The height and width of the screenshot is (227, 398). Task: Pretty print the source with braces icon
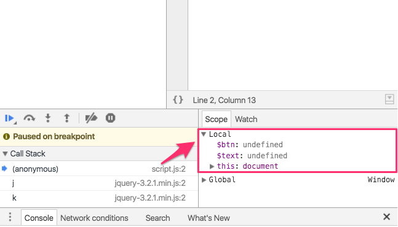(x=178, y=100)
